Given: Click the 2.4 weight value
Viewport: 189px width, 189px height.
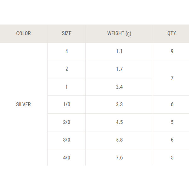Looking at the screenshot, I should tap(119, 87).
